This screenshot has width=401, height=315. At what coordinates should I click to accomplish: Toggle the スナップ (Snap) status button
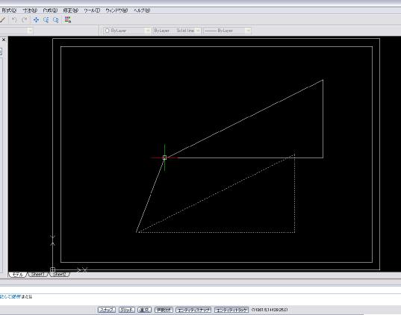click(x=107, y=310)
